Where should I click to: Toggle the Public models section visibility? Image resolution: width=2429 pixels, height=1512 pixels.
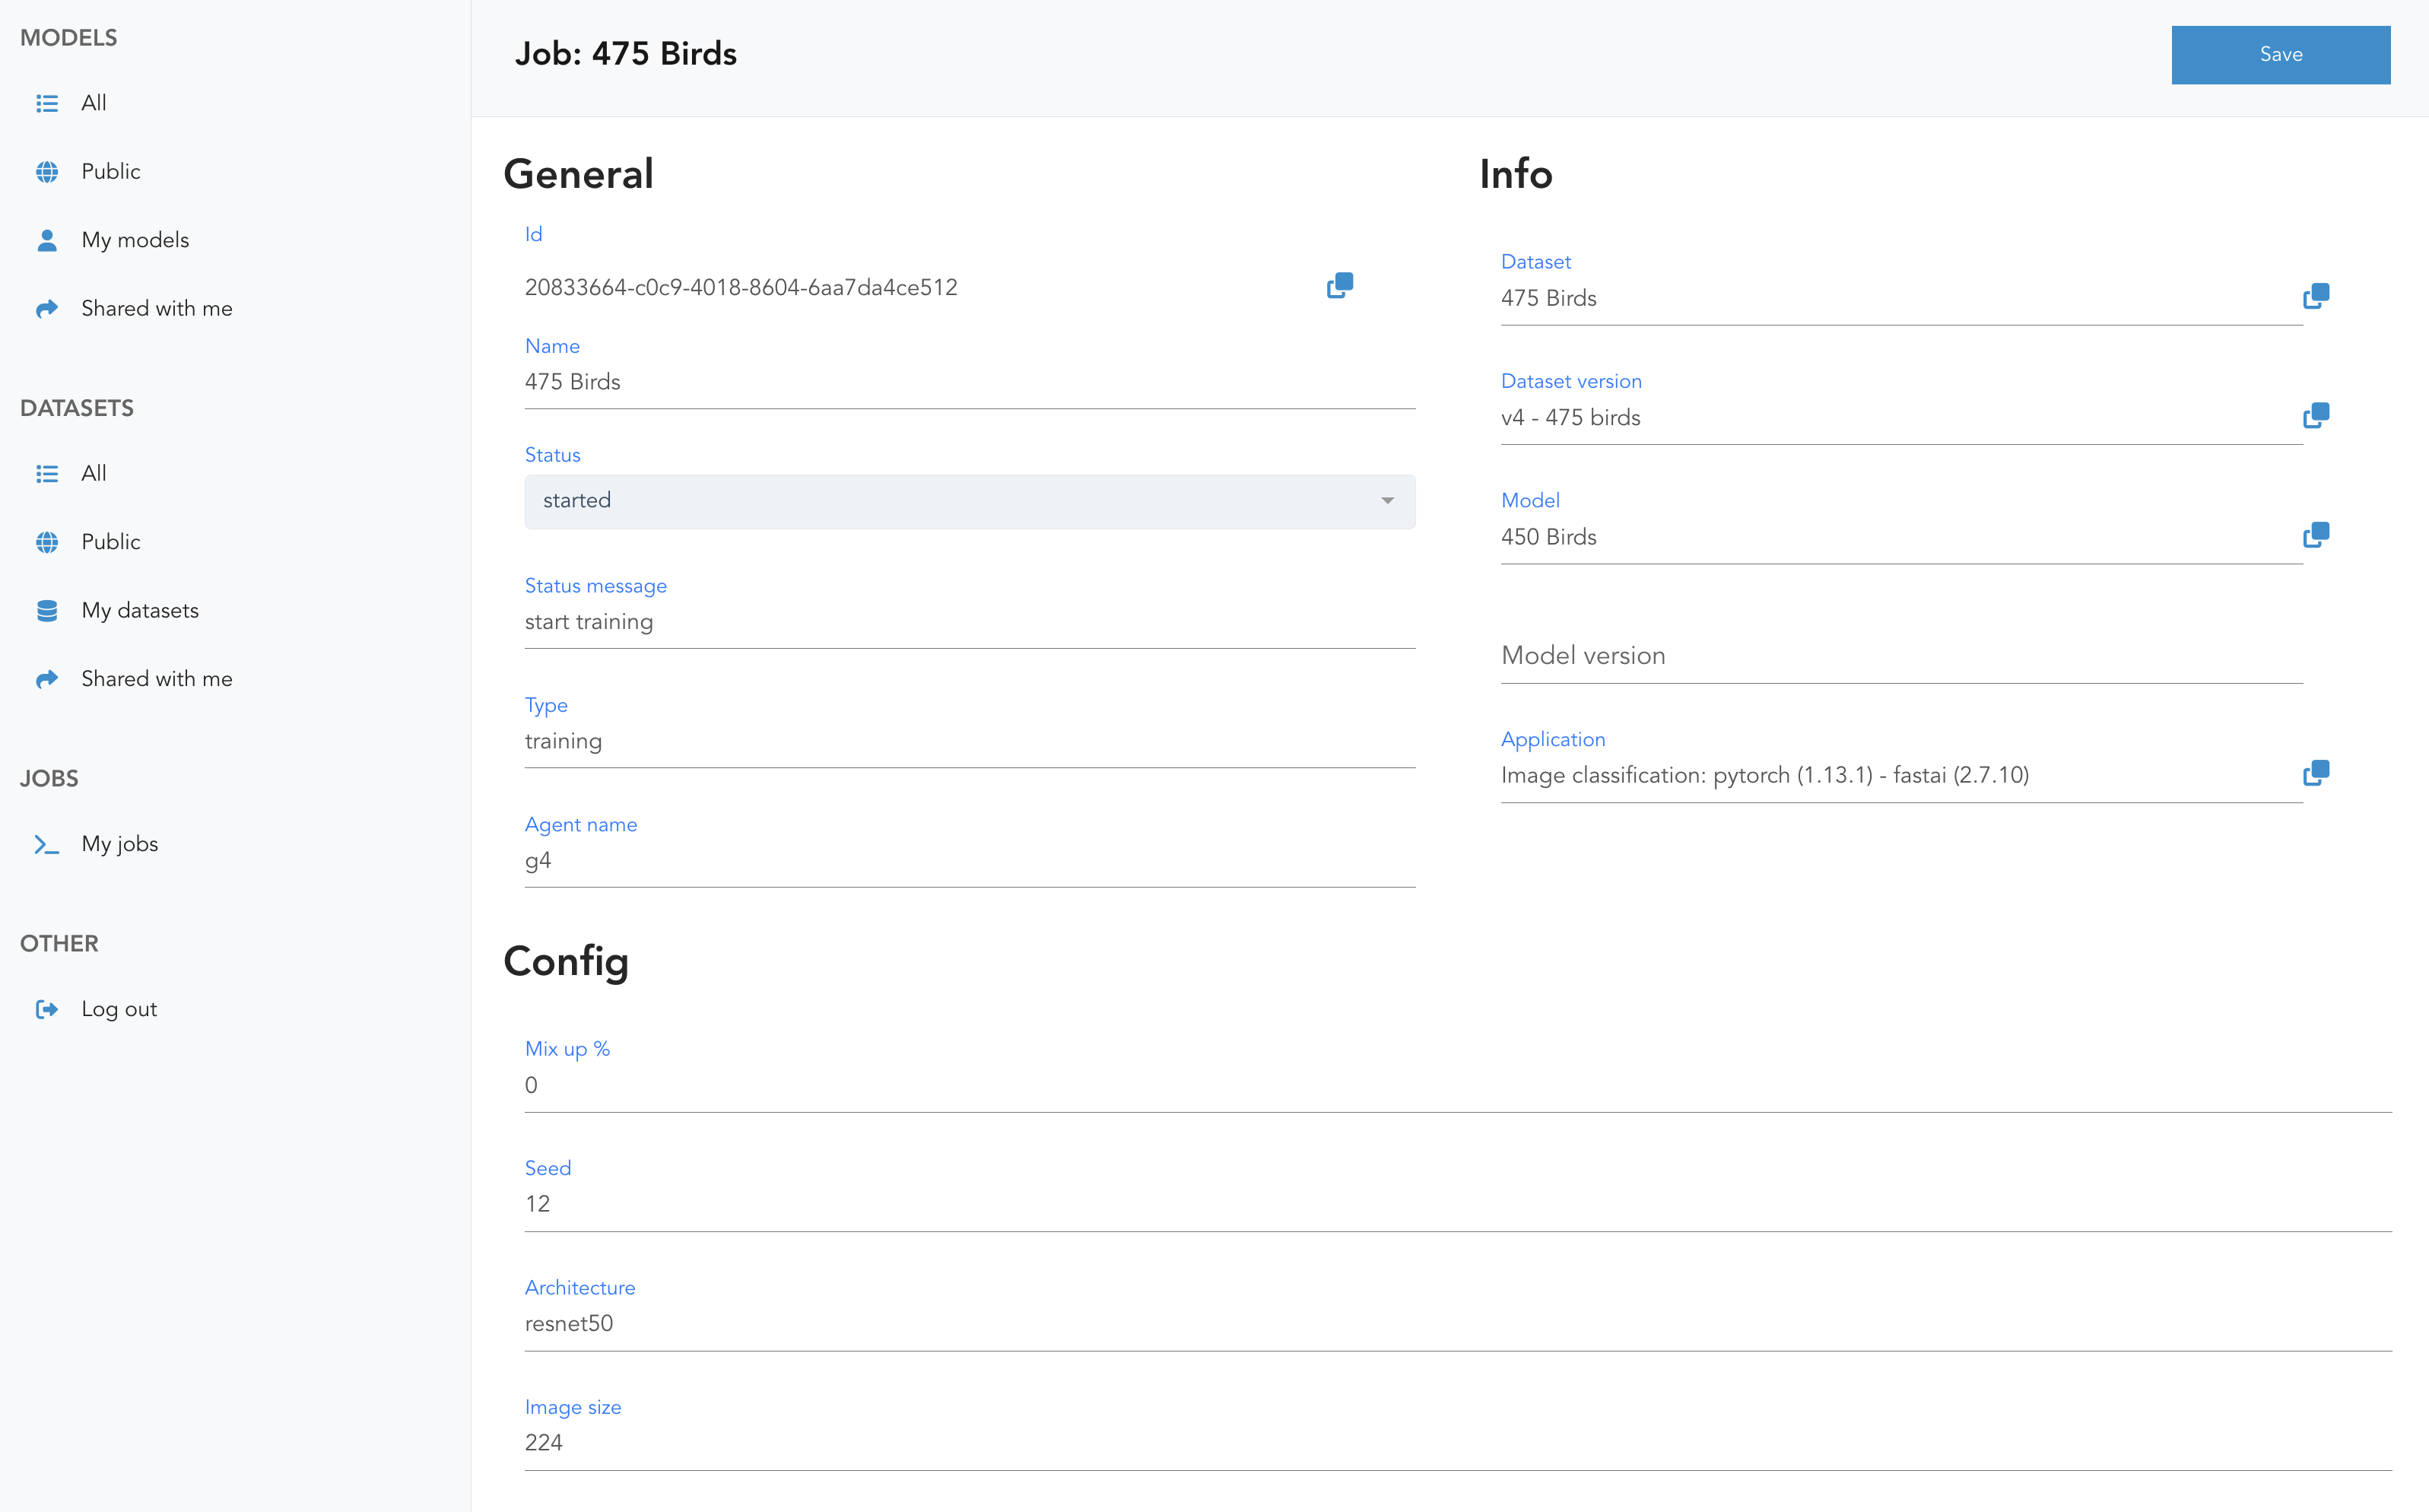(110, 170)
